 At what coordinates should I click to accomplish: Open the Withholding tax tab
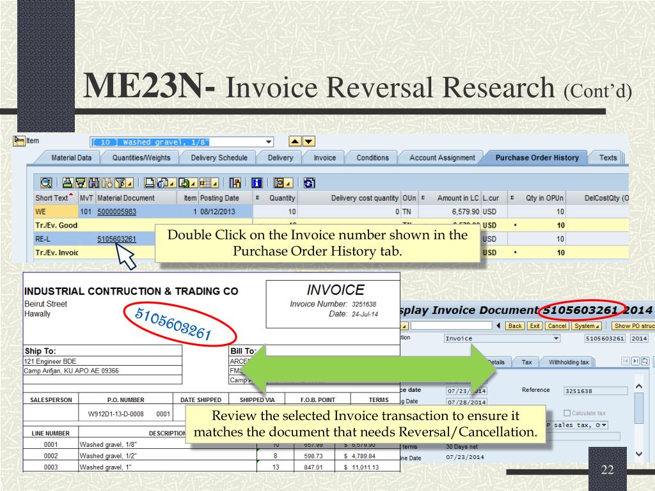(x=568, y=362)
